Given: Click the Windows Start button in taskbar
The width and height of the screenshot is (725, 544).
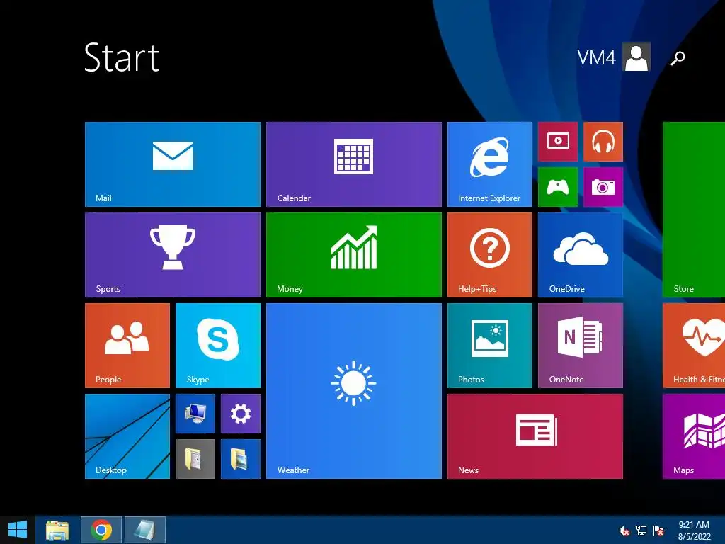Looking at the screenshot, I should [17, 530].
